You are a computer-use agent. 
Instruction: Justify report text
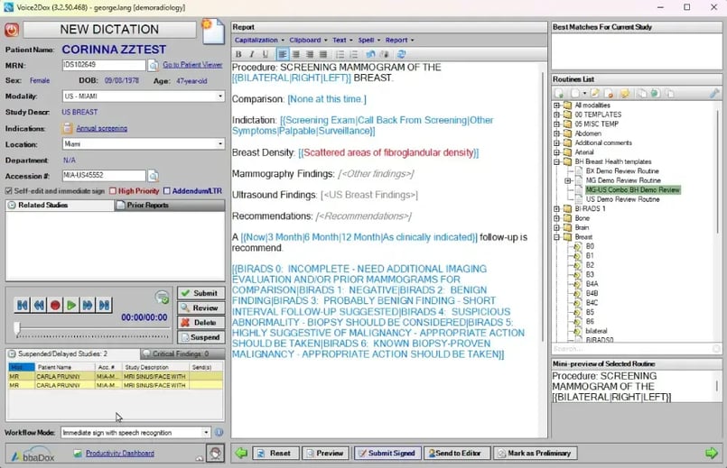[x=323, y=54]
